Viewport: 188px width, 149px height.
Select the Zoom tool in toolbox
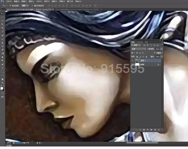pos(3,83)
